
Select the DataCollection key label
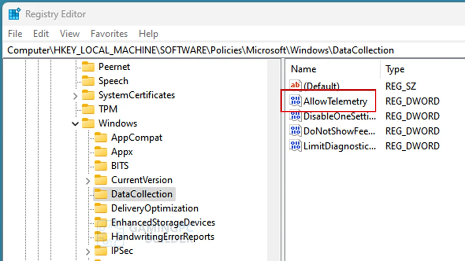point(142,194)
